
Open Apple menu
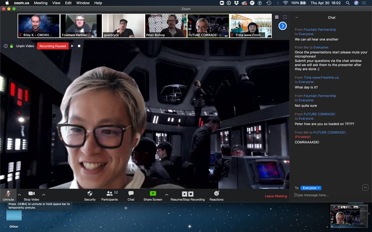click(7, 3)
